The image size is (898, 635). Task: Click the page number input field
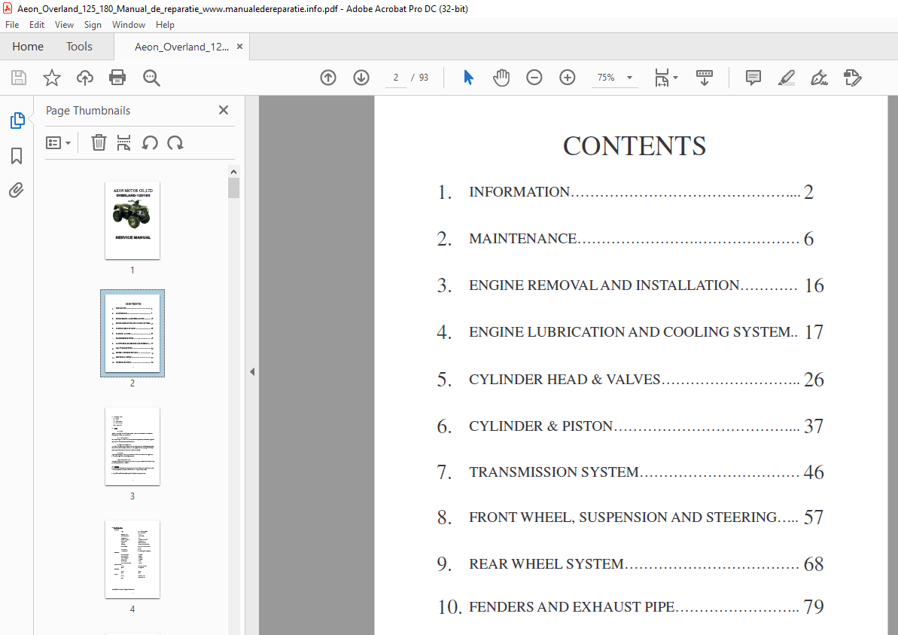[396, 78]
